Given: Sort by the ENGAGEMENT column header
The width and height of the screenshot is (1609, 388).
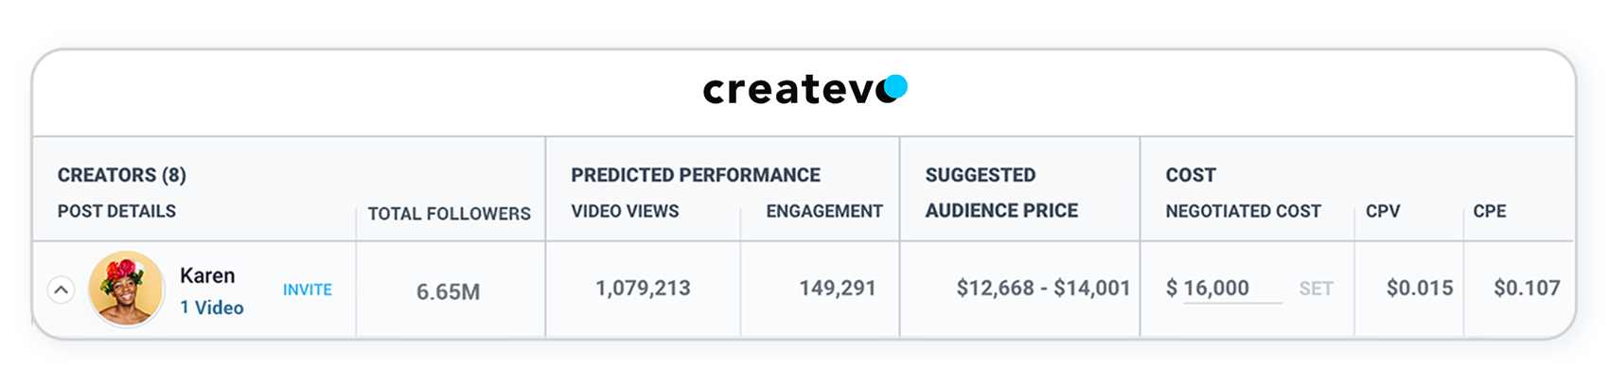Looking at the screenshot, I should (x=824, y=211).
